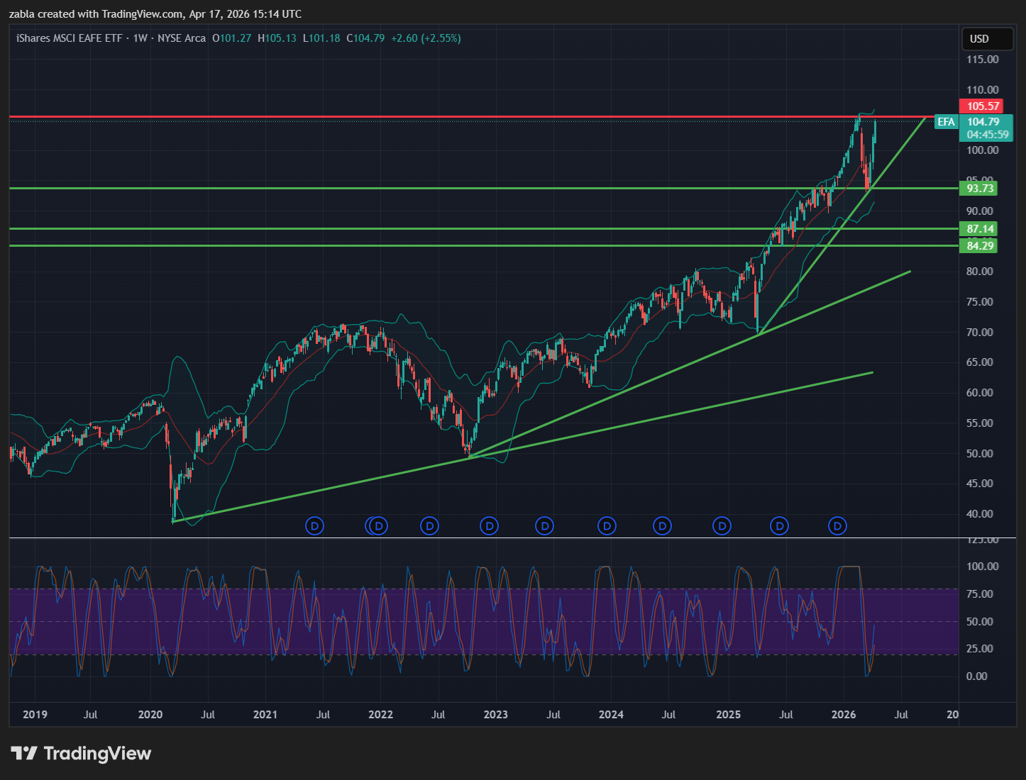Click the EFA ticker tag on the price axis
Screen dimensions: 1026x780
pos(946,122)
